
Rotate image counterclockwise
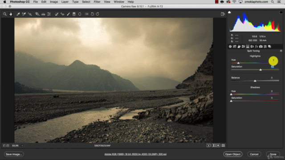point(92,14)
